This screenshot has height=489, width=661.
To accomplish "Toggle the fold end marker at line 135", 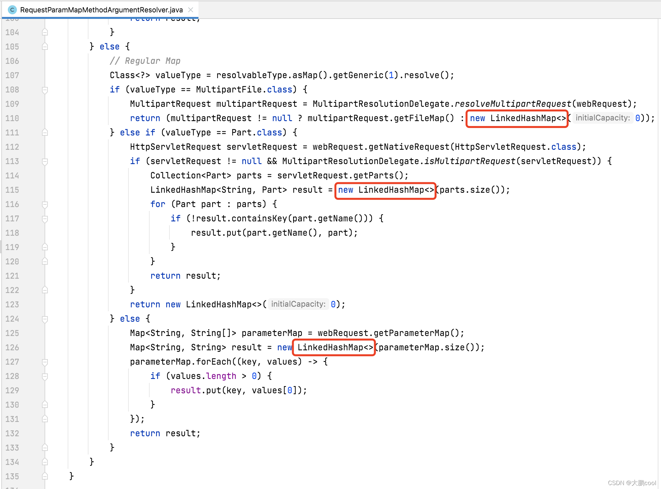I will coord(45,476).
